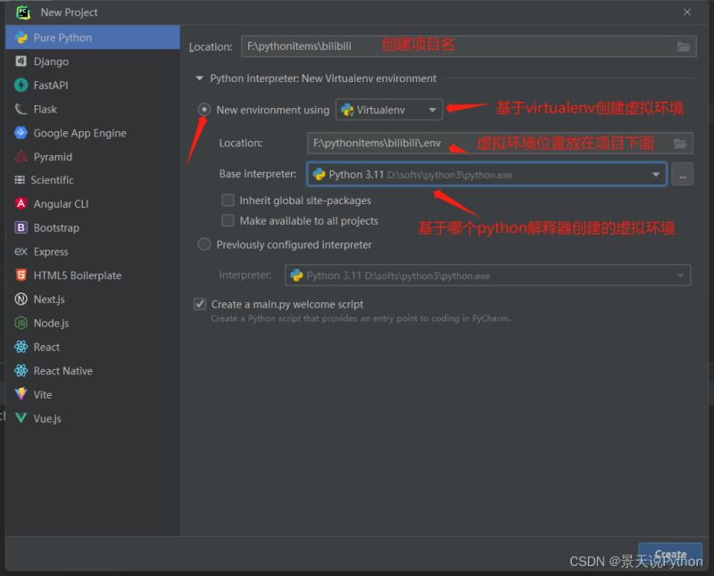The image size is (714, 576).
Task: Select Scientific project type
Action: (x=93, y=180)
